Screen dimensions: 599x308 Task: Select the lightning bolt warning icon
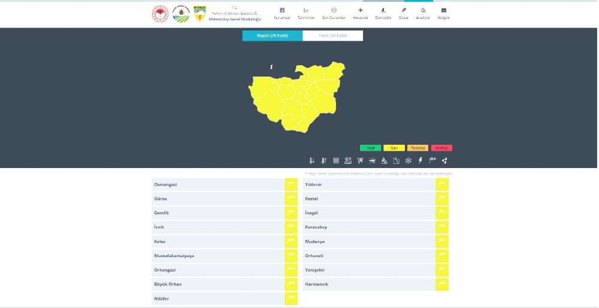[x=420, y=160]
